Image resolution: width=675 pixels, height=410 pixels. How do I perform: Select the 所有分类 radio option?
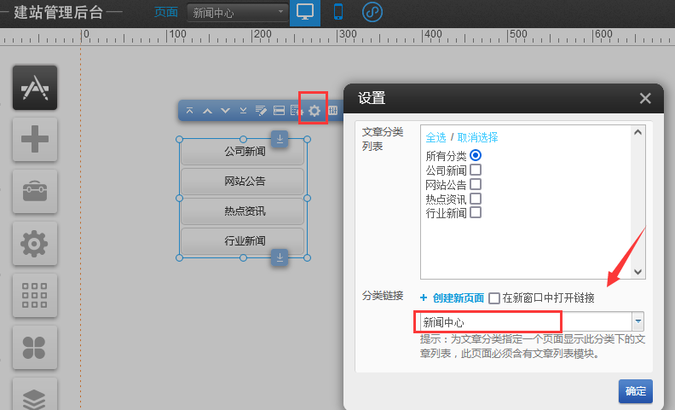[476, 155]
